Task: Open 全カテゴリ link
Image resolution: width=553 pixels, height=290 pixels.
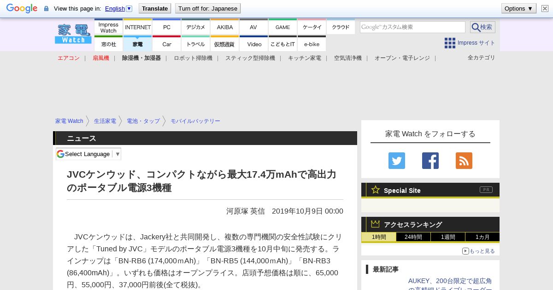Action: tap(482, 58)
